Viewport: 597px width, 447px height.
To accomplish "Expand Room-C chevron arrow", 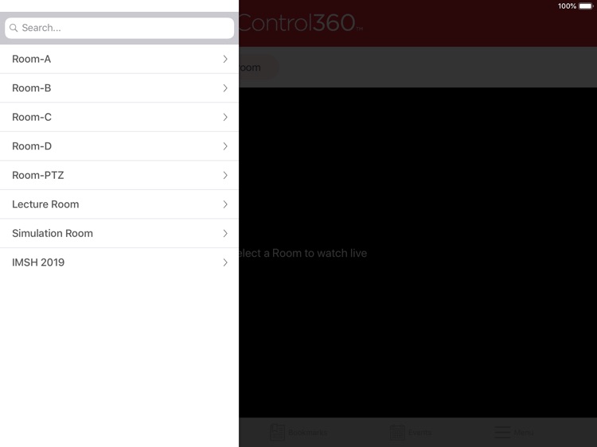I will (x=225, y=117).
